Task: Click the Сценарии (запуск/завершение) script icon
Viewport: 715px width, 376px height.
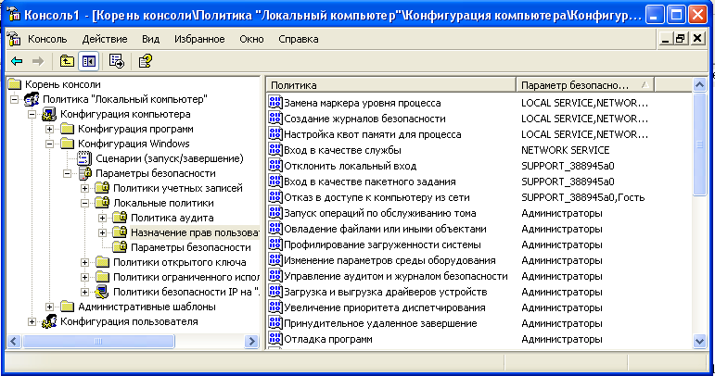Action: (84, 158)
